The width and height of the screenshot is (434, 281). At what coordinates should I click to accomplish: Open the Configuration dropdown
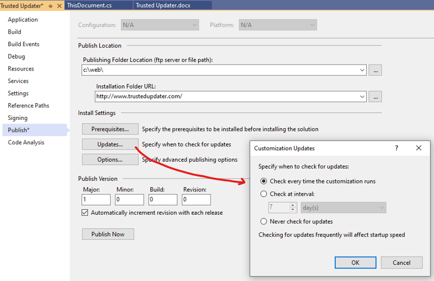tap(159, 25)
